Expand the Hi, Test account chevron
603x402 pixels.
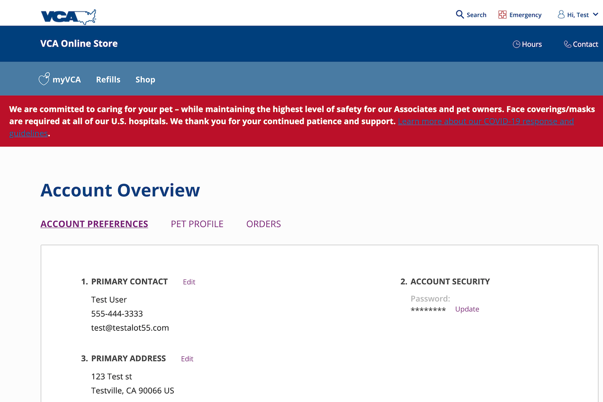coord(595,15)
